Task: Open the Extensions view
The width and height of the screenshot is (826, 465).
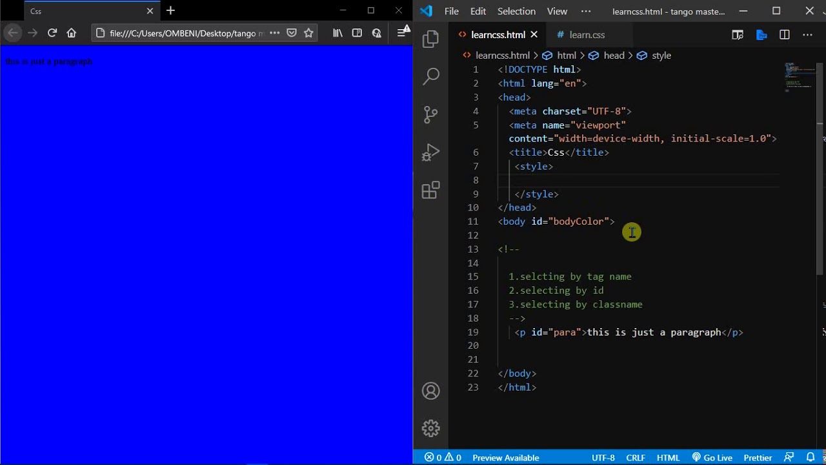Action: [430, 190]
